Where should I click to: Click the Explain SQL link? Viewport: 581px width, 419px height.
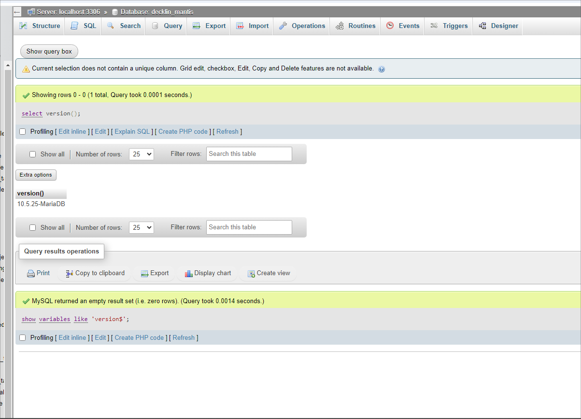tap(132, 132)
